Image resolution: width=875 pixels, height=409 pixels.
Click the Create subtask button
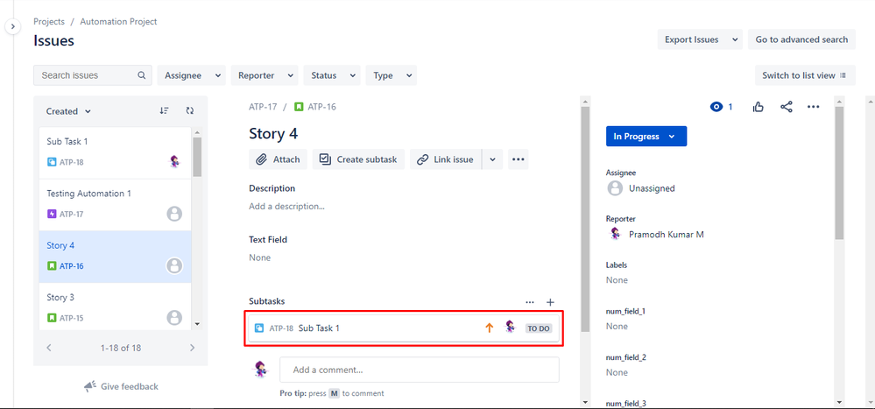358,159
